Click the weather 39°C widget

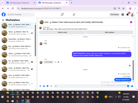click(109, 97)
